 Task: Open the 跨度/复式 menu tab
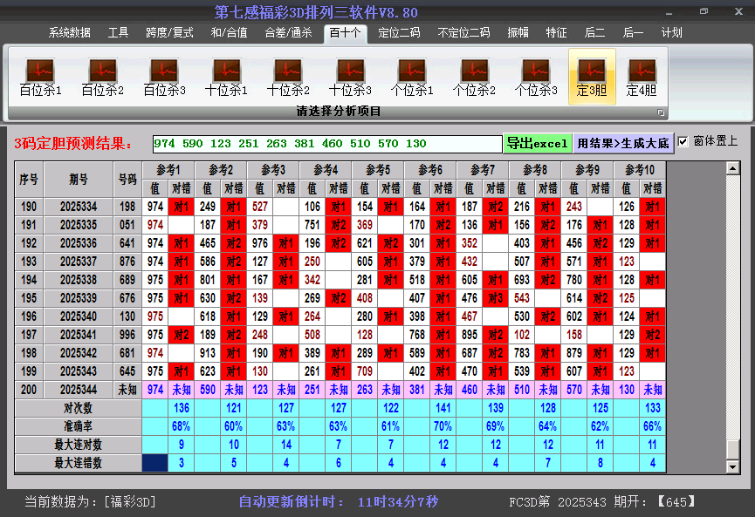coord(169,32)
